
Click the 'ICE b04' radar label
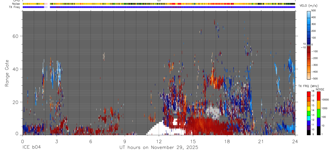[31, 148]
